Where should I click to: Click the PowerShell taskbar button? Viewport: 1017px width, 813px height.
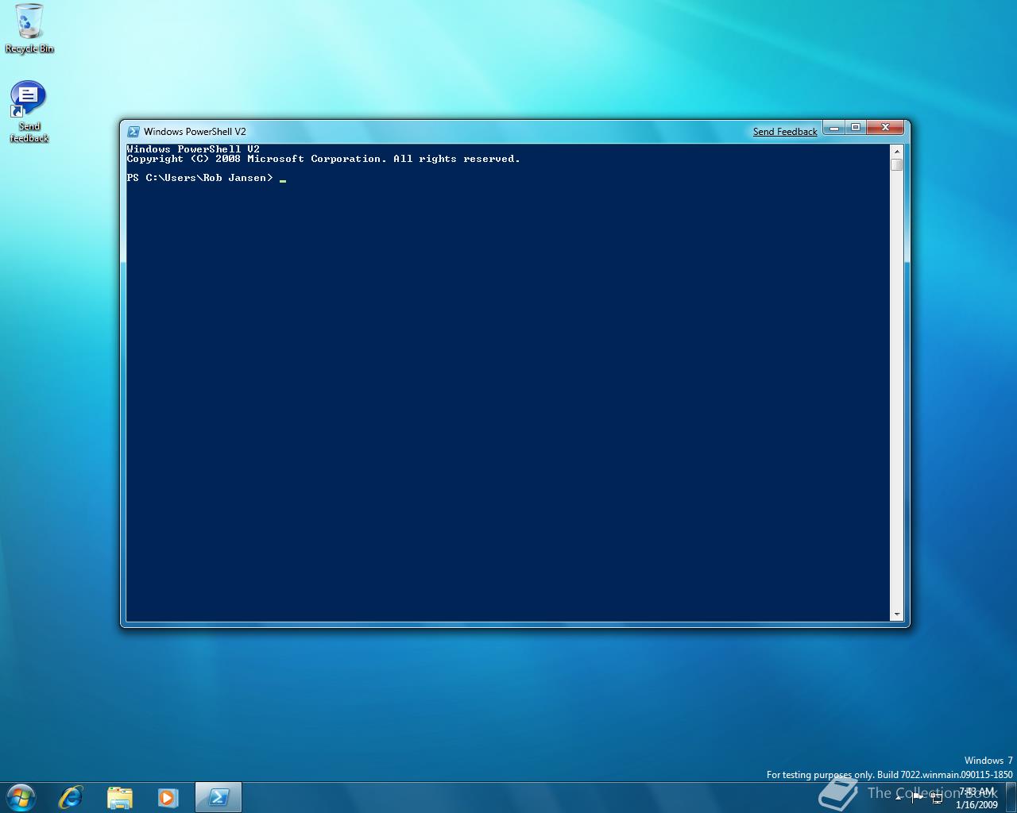pos(218,797)
